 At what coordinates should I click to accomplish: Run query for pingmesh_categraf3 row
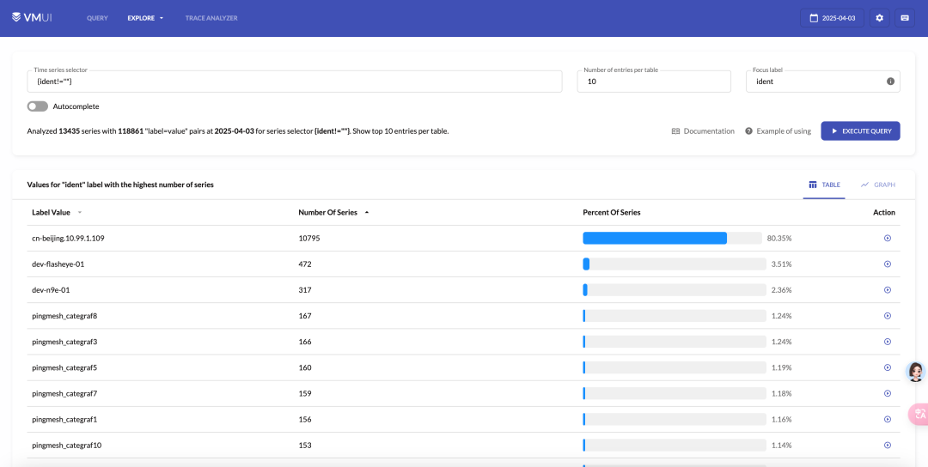click(x=887, y=342)
